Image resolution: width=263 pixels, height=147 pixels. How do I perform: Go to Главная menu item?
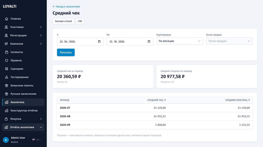pyautogui.click(x=23, y=19)
